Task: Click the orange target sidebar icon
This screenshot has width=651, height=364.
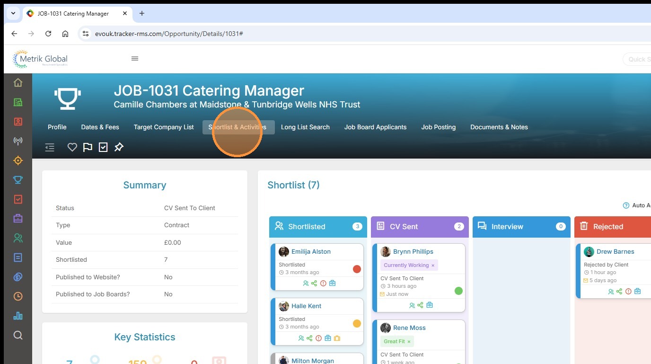Action: [18, 160]
